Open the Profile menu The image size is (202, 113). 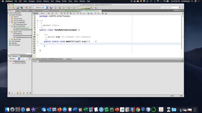point(64,1)
